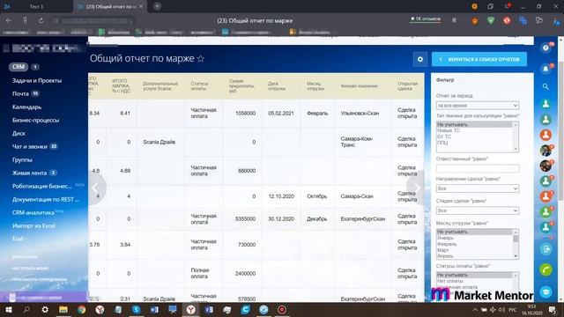
Task: Select 'Февраль' in shipment month filter
Action: (447, 244)
